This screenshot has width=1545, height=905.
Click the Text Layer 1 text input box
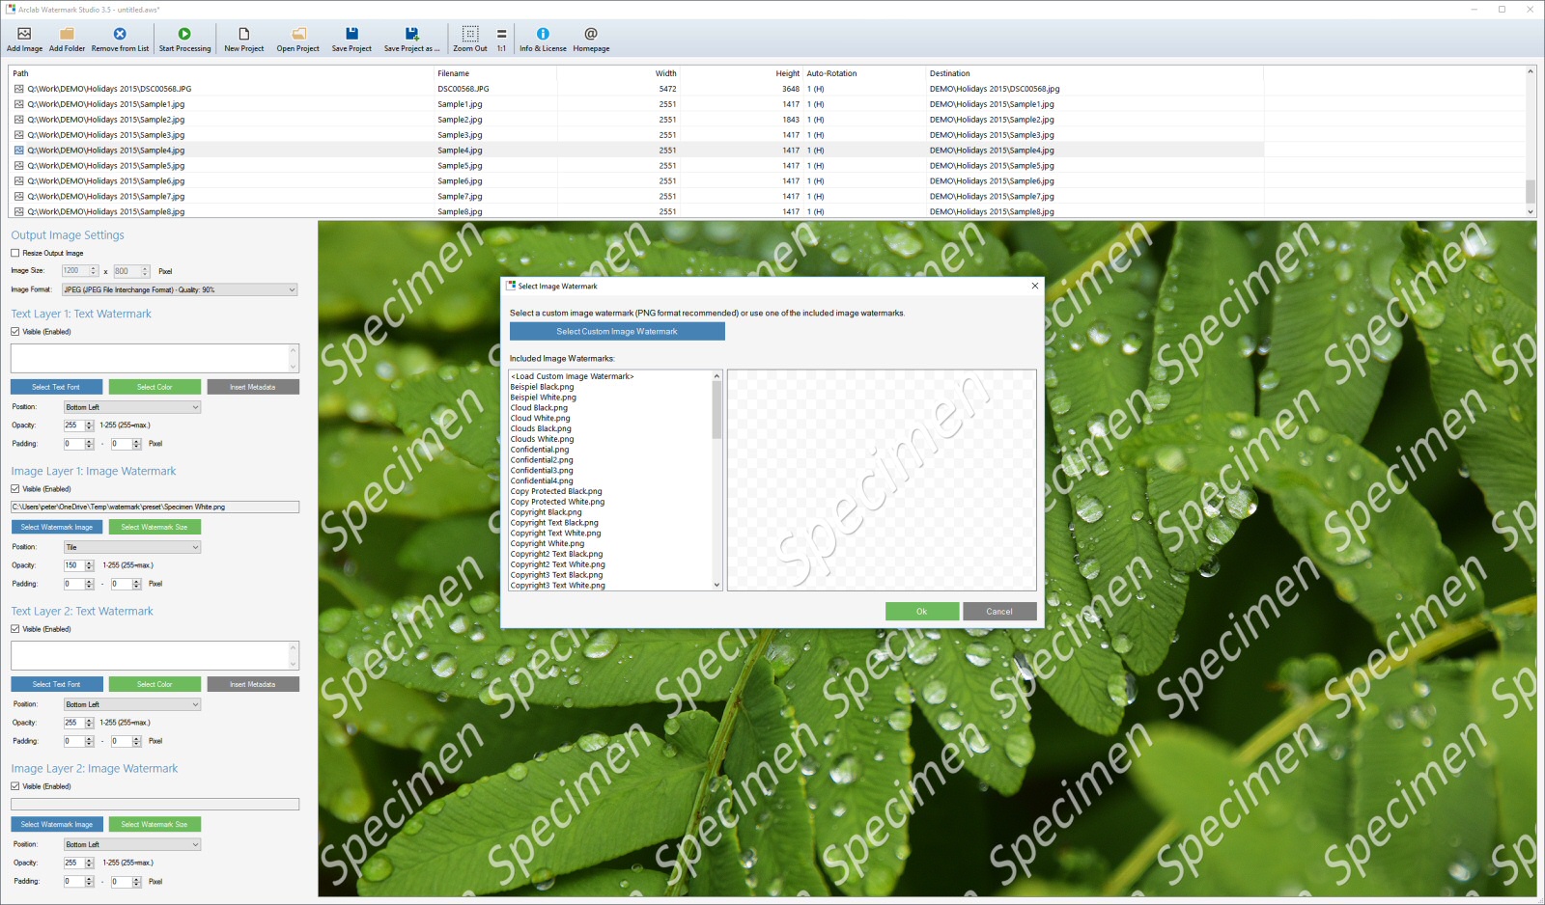[154, 358]
